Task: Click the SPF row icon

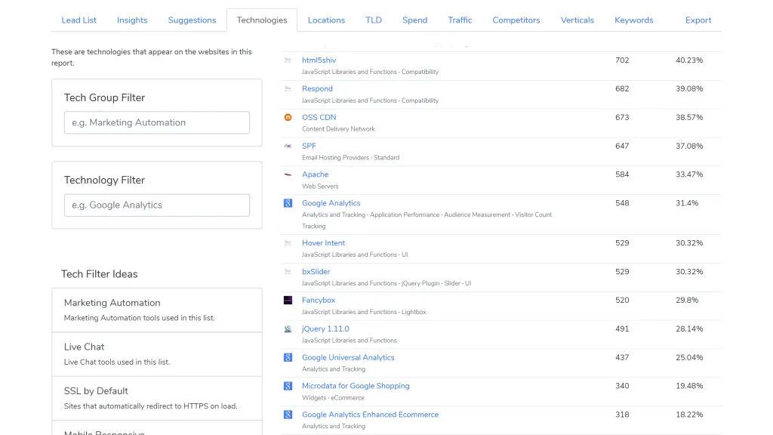Action: point(288,146)
